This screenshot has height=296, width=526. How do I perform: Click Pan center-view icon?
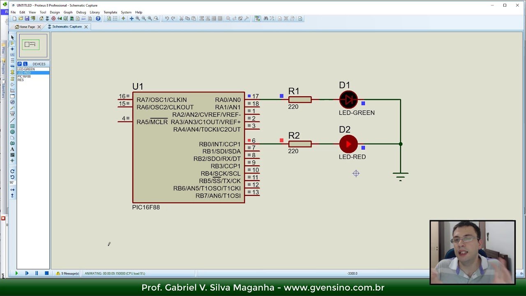(131, 18)
